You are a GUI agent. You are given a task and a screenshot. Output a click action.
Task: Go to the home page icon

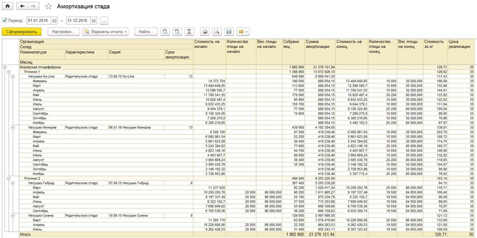[x=8, y=6]
